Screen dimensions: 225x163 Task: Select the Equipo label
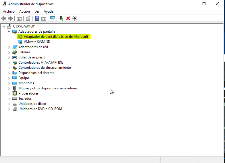(24, 78)
